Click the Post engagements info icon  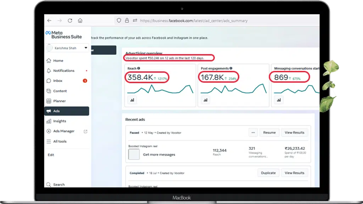[x=231, y=68]
